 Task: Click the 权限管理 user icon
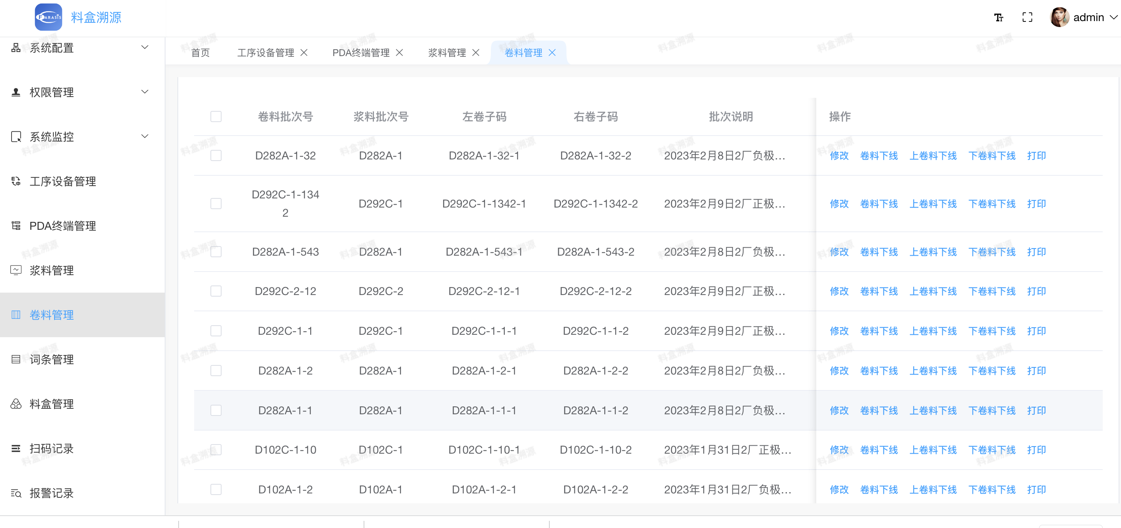16,92
